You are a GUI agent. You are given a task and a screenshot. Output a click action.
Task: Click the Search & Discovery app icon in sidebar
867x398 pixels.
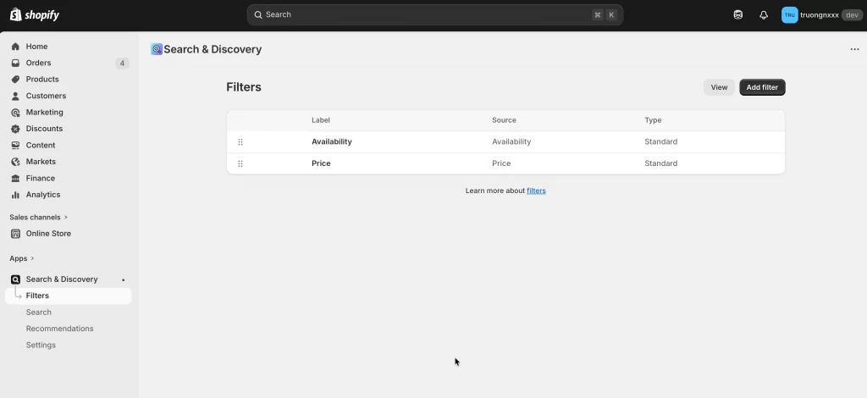click(x=15, y=279)
